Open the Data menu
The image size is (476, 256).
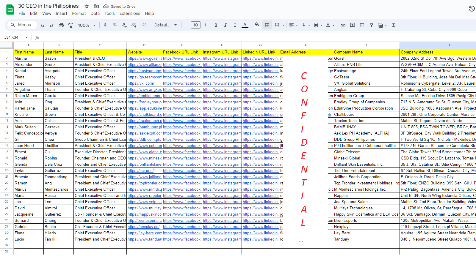[95, 13]
